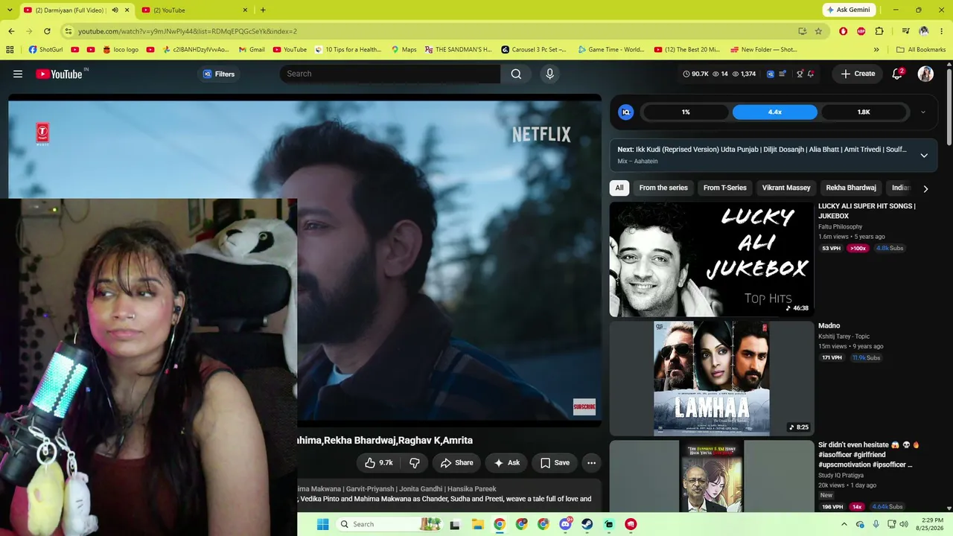This screenshot has width=953, height=536.
Task: Open the Gmail bookmark
Action: pos(252,50)
